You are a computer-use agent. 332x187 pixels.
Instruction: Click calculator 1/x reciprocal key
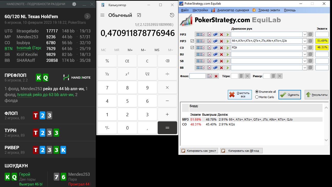pyautogui.click(x=107, y=74)
